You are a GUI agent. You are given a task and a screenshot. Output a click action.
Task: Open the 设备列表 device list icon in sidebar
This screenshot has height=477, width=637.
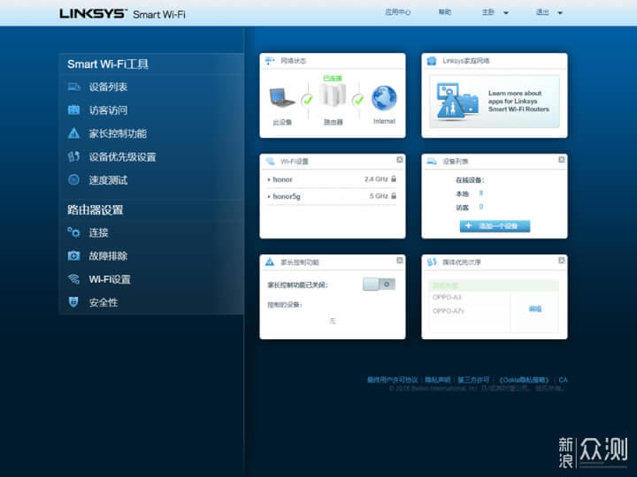(73, 87)
